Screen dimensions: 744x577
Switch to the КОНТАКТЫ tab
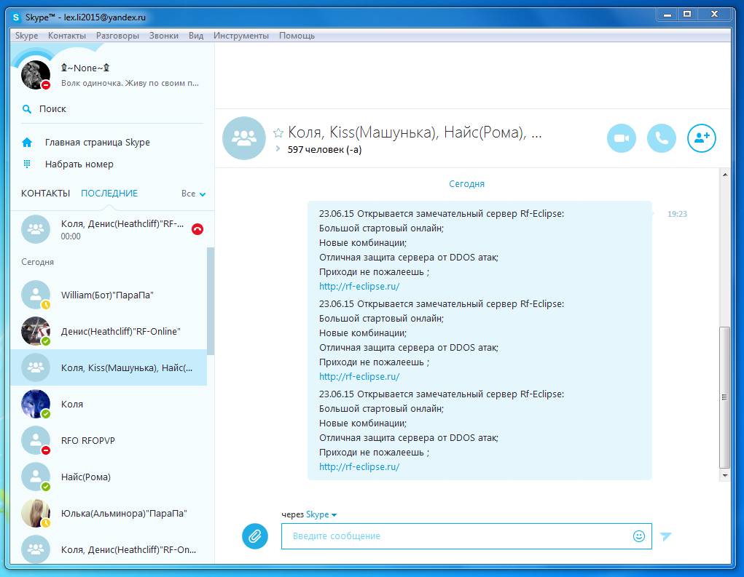pos(46,194)
